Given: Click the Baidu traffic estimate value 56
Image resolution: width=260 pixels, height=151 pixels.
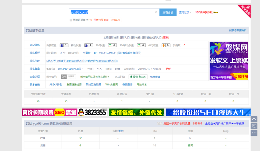Looking at the screenshot, I should tap(38, 101).
